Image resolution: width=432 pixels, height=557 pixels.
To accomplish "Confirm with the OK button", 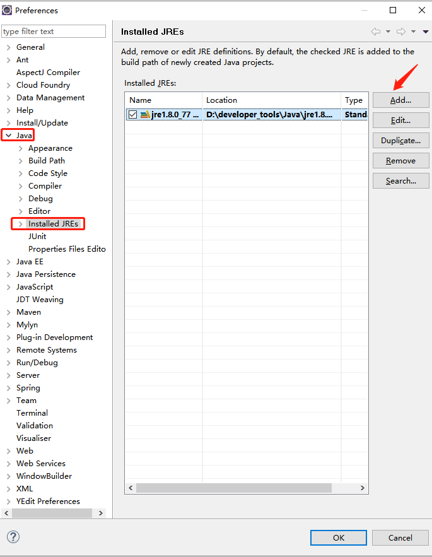I will [x=339, y=538].
